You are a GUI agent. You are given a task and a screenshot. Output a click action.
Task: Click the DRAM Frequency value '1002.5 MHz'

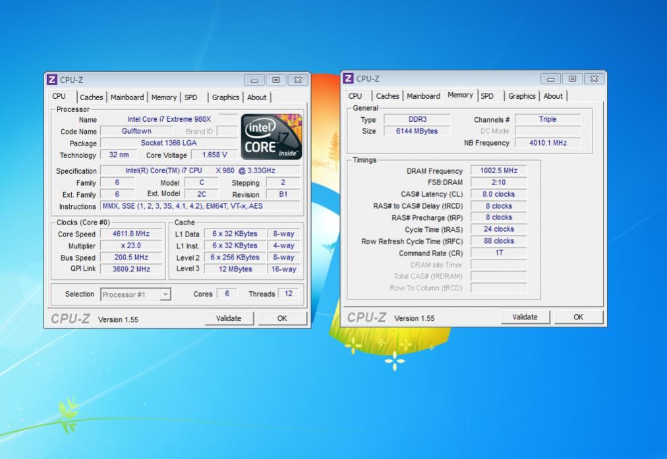pos(498,171)
